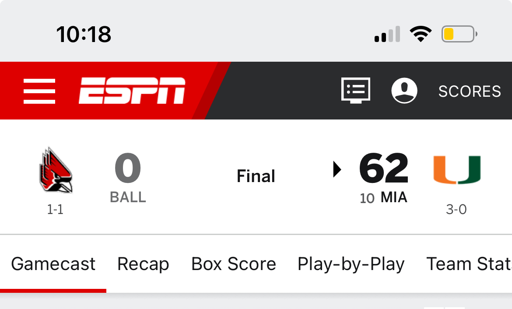Tap the Ball State Cardinals logo
512x309 pixels.
(56, 170)
